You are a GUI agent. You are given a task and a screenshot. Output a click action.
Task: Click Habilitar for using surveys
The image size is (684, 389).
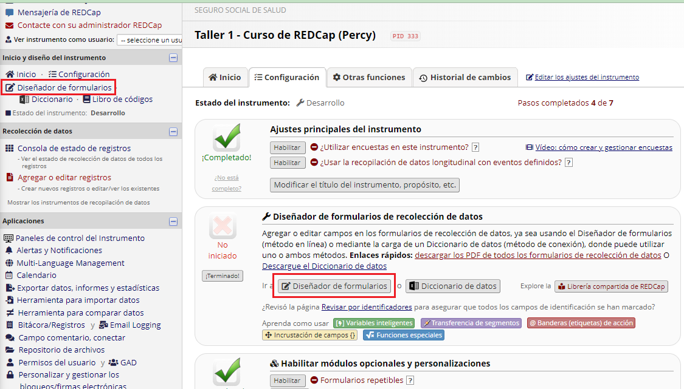(x=287, y=147)
